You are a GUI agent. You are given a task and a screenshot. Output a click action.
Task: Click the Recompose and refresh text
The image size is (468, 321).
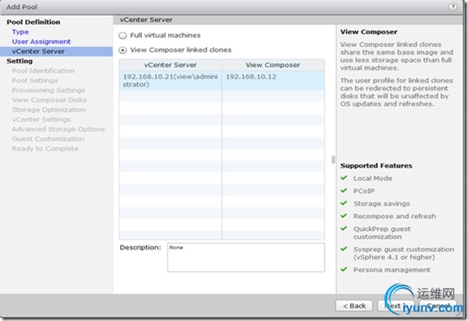coord(394,216)
